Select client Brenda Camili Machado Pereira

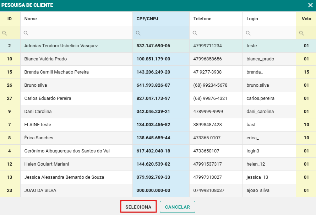point(56,72)
